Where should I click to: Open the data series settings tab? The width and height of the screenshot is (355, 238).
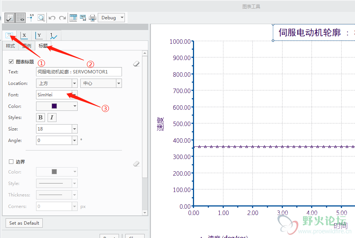point(54,36)
